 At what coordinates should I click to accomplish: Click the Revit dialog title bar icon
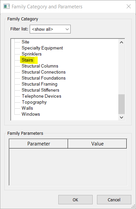[6, 6]
